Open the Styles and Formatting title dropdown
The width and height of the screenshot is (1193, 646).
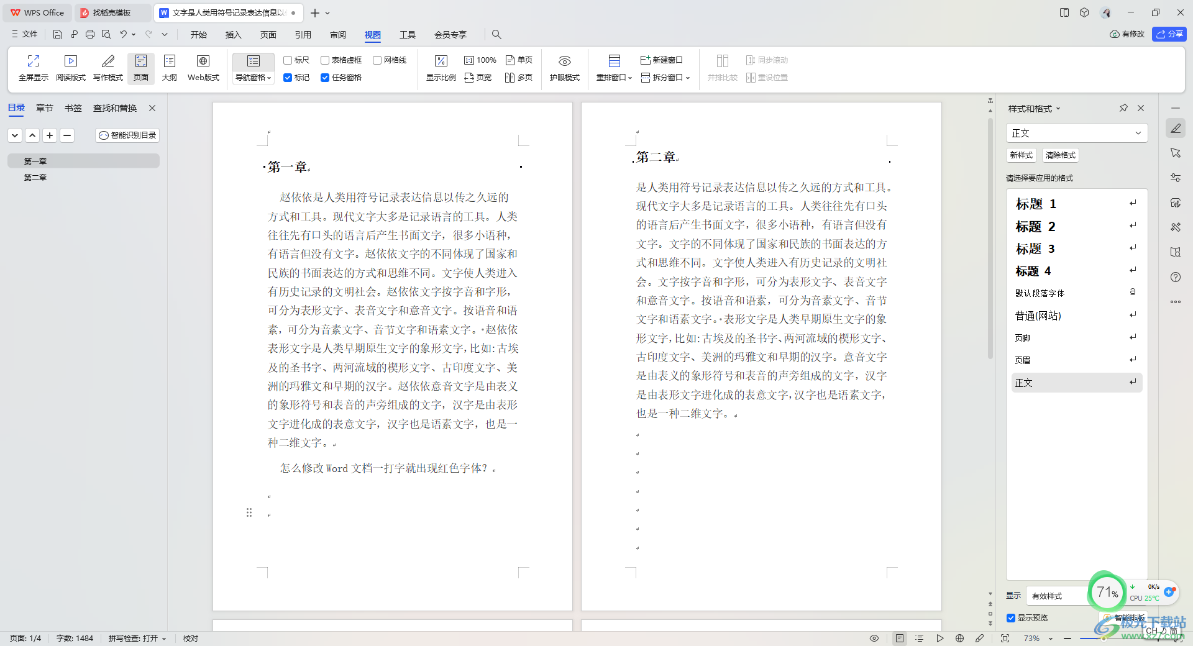1034,109
